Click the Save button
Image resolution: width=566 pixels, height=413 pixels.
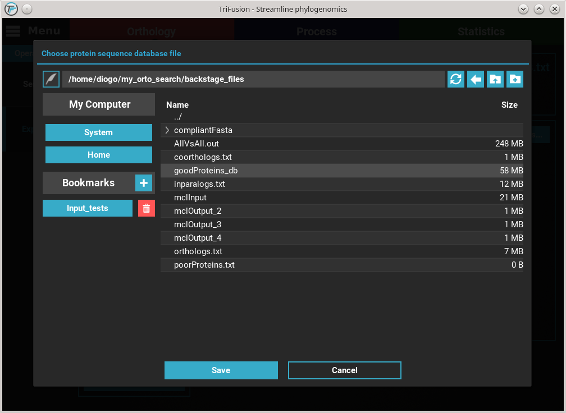tap(221, 370)
